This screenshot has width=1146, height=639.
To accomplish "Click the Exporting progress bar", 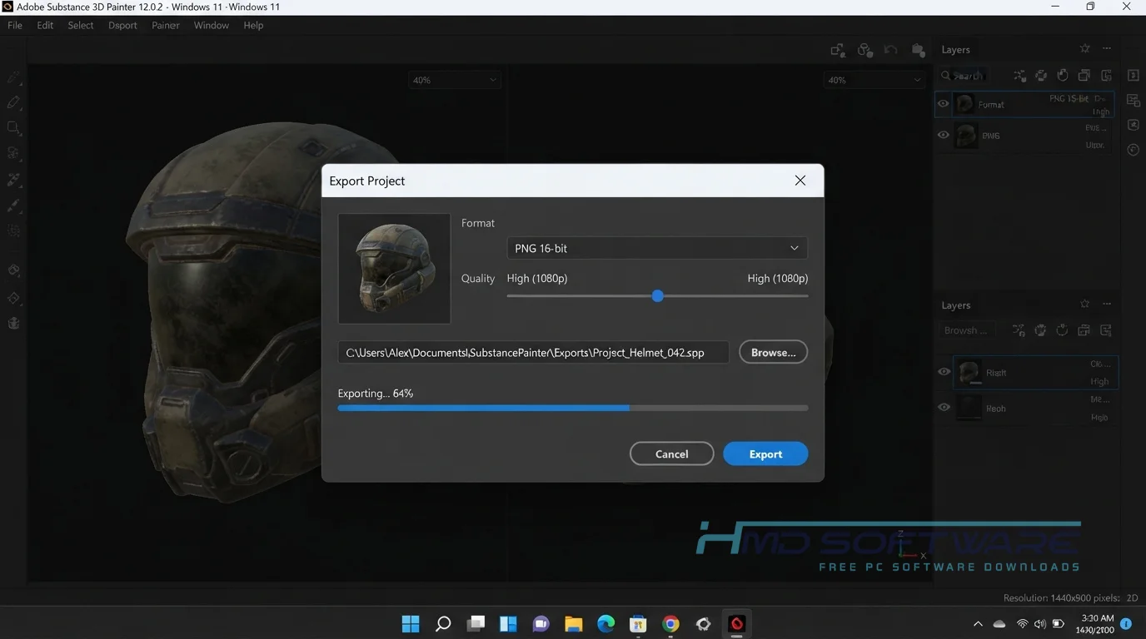I will (x=573, y=408).
